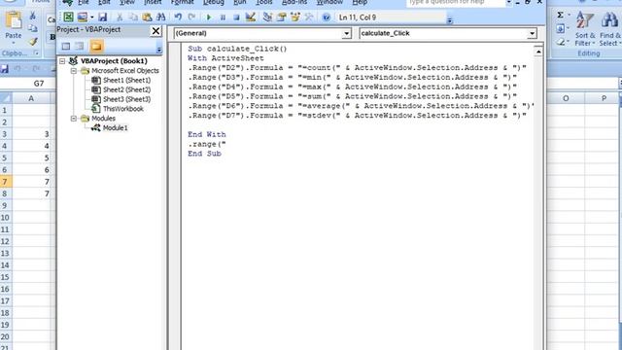Click Find & Select in Excel ribbon
Screen dimensions: 622x350
[609, 28]
